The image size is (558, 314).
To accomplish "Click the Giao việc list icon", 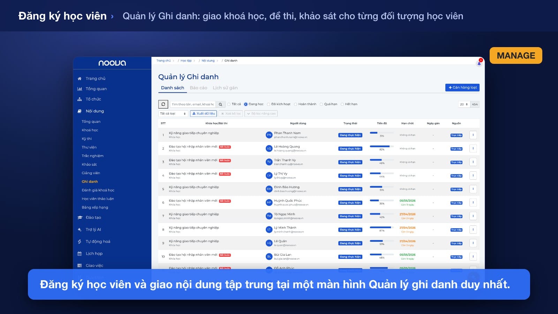I will [x=80, y=266].
